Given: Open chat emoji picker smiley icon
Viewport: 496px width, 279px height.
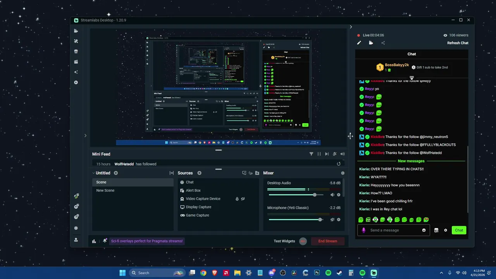Looking at the screenshot, I should [424, 230].
